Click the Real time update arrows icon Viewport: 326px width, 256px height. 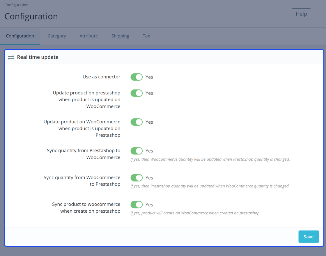[x=11, y=57]
